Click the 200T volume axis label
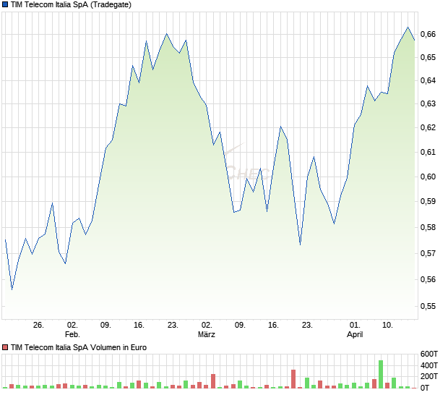Screen dimensions: 448x395 tap(429, 376)
